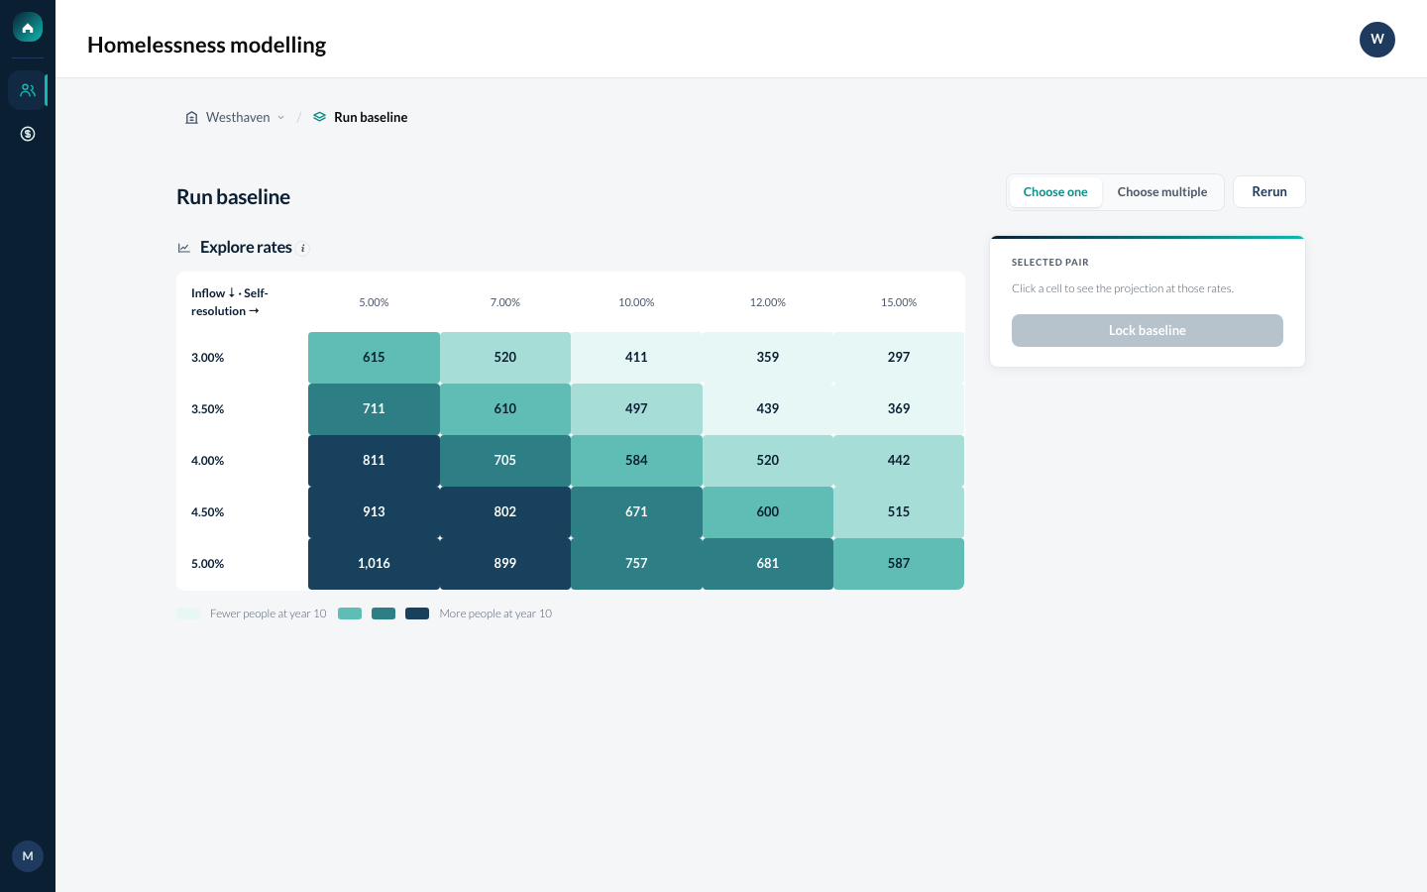Open the people section sidebar icon

coord(28,90)
